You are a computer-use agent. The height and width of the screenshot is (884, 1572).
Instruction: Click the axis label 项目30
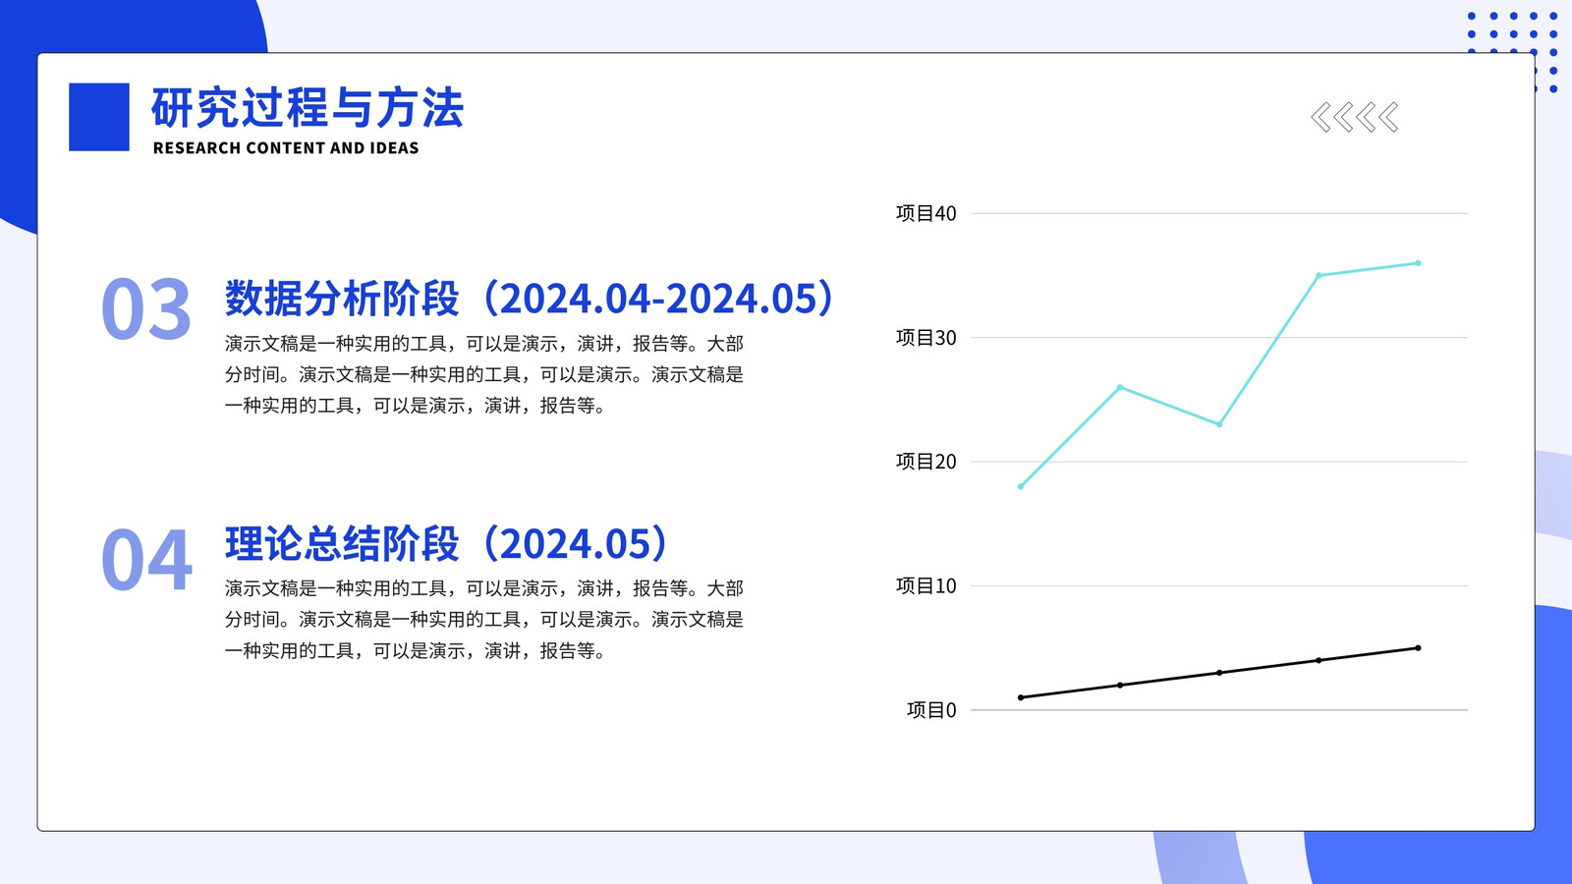click(926, 338)
